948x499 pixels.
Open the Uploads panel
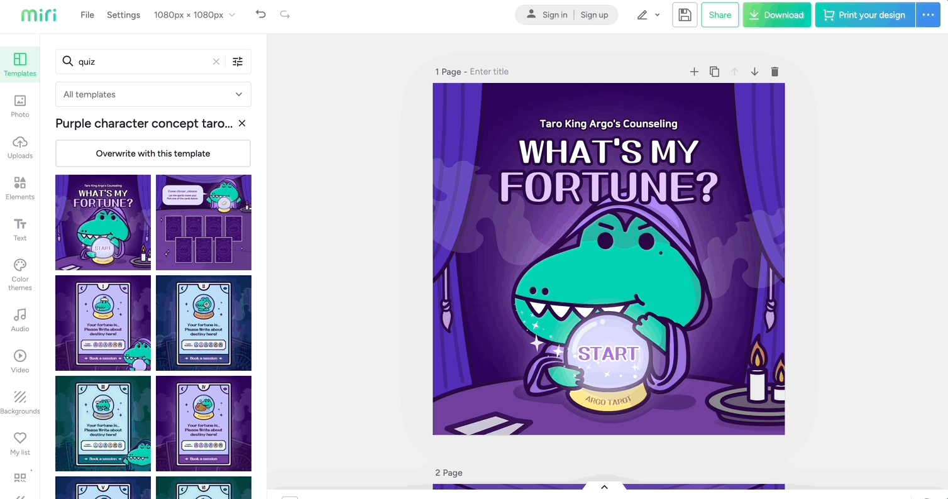click(19, 146)
